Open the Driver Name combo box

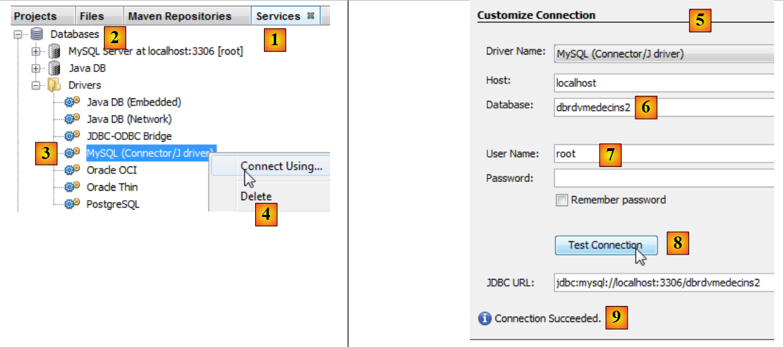[x=663, y=54]
